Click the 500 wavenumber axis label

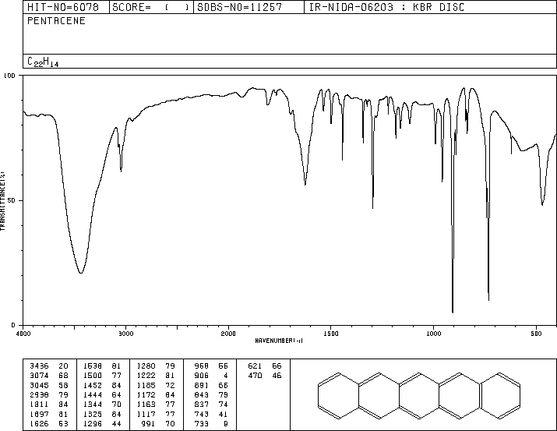click(x=537, y=334)
